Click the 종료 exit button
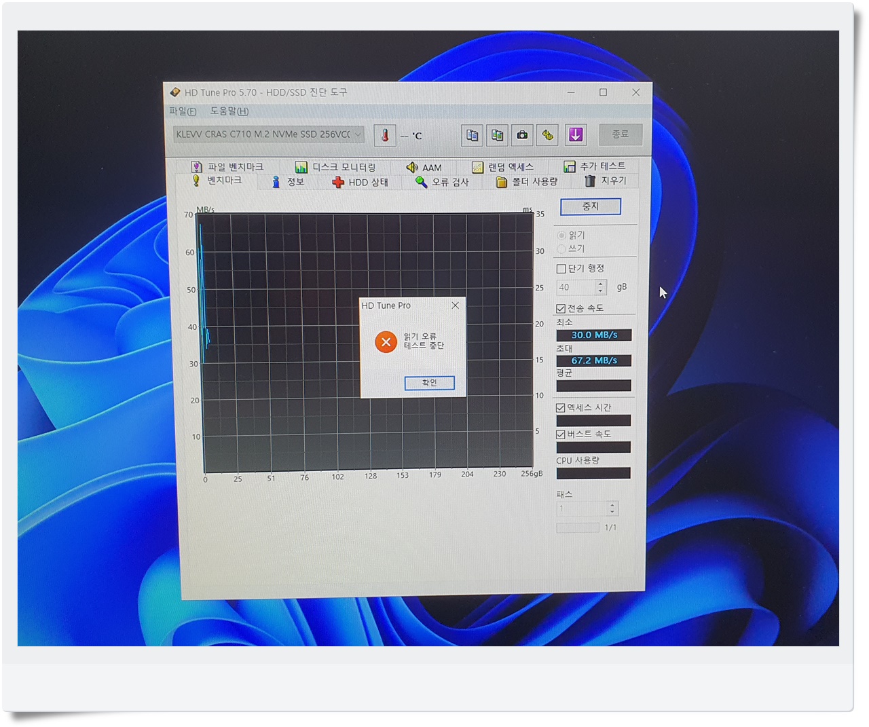 621,134
